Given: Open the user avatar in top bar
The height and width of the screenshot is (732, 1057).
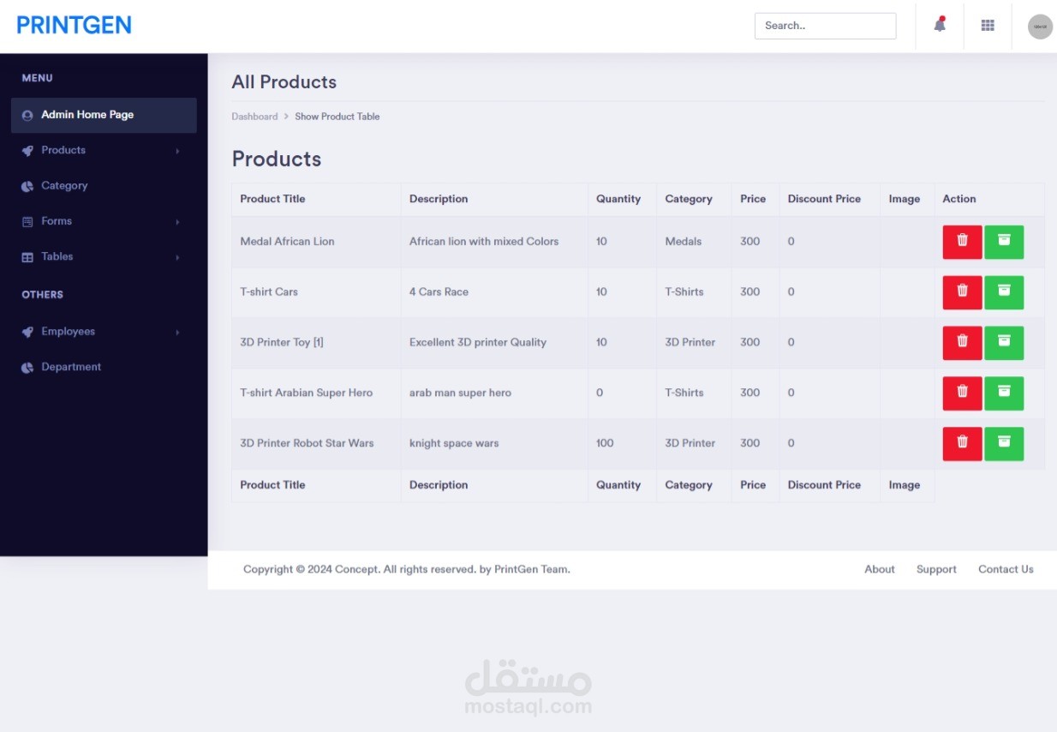Looking at the screenshot, I should pyautogui.click(x=1040, y=27).
